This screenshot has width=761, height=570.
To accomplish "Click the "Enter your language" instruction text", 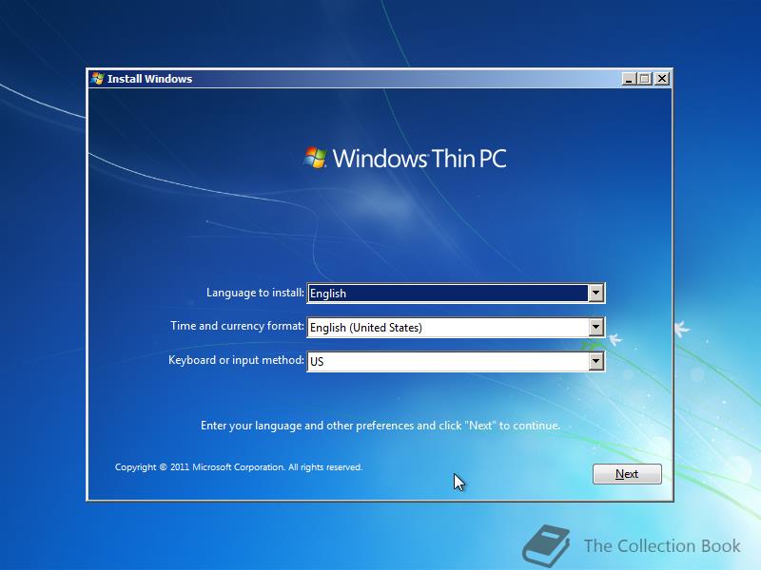I will (x=380, y=426).
